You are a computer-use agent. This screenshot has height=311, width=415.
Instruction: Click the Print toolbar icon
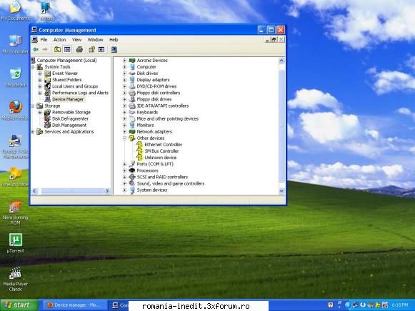(x=79, y=49)
